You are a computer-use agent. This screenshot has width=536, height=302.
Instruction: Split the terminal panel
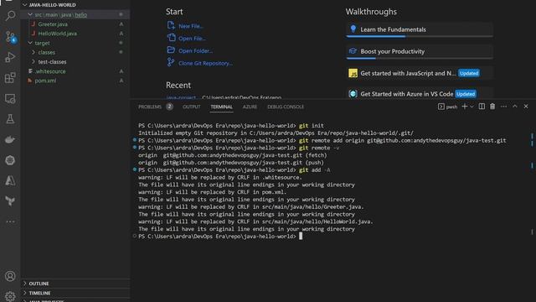482,107
